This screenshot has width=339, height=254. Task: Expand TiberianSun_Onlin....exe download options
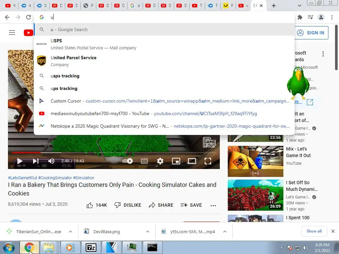(71, 232)
